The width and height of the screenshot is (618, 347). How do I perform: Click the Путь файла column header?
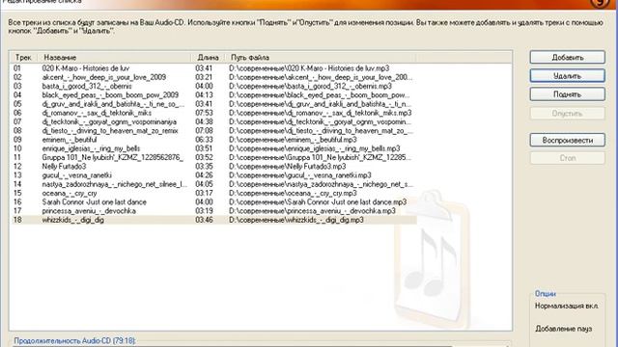click(320, 58)
